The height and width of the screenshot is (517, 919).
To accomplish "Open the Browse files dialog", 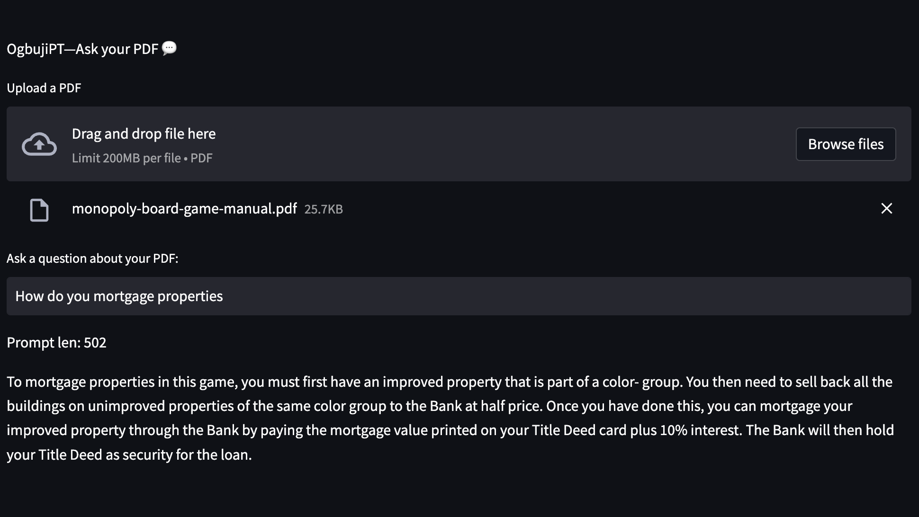I will coord(846,144).
